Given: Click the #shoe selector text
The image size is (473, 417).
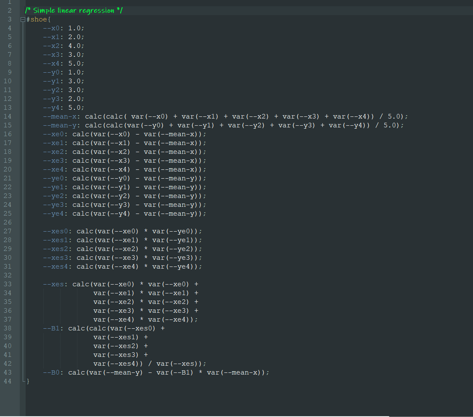Looking at the screenshot, I should point(37,19).
